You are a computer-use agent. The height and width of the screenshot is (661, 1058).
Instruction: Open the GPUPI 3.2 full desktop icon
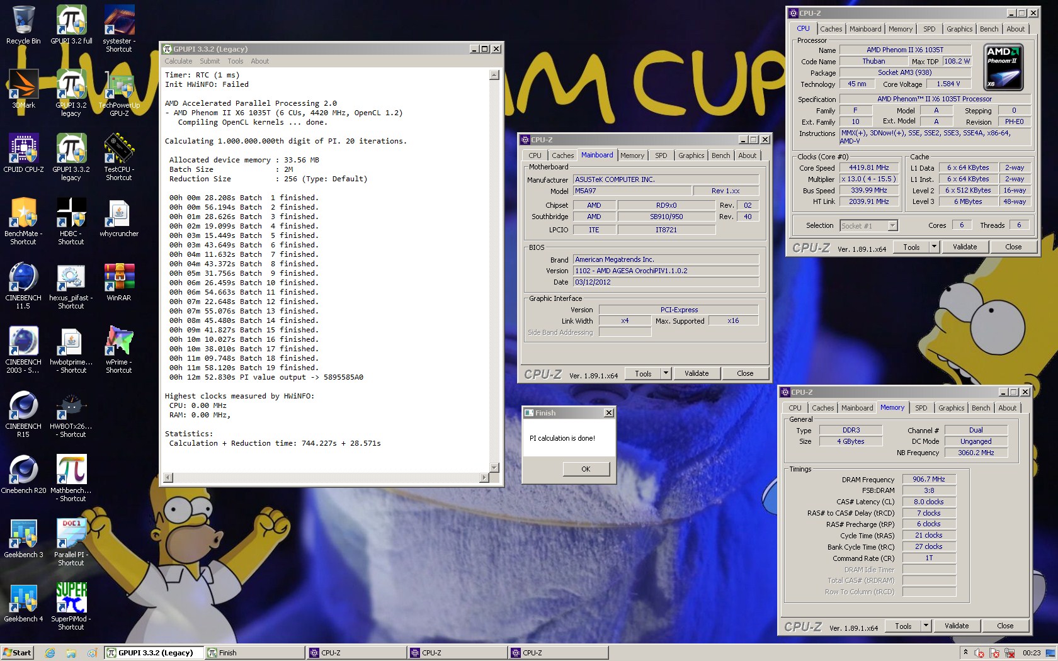click(71, 25)
